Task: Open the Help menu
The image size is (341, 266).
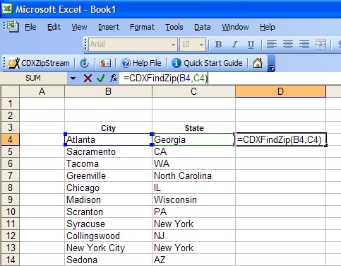Action: coord(268,27)
